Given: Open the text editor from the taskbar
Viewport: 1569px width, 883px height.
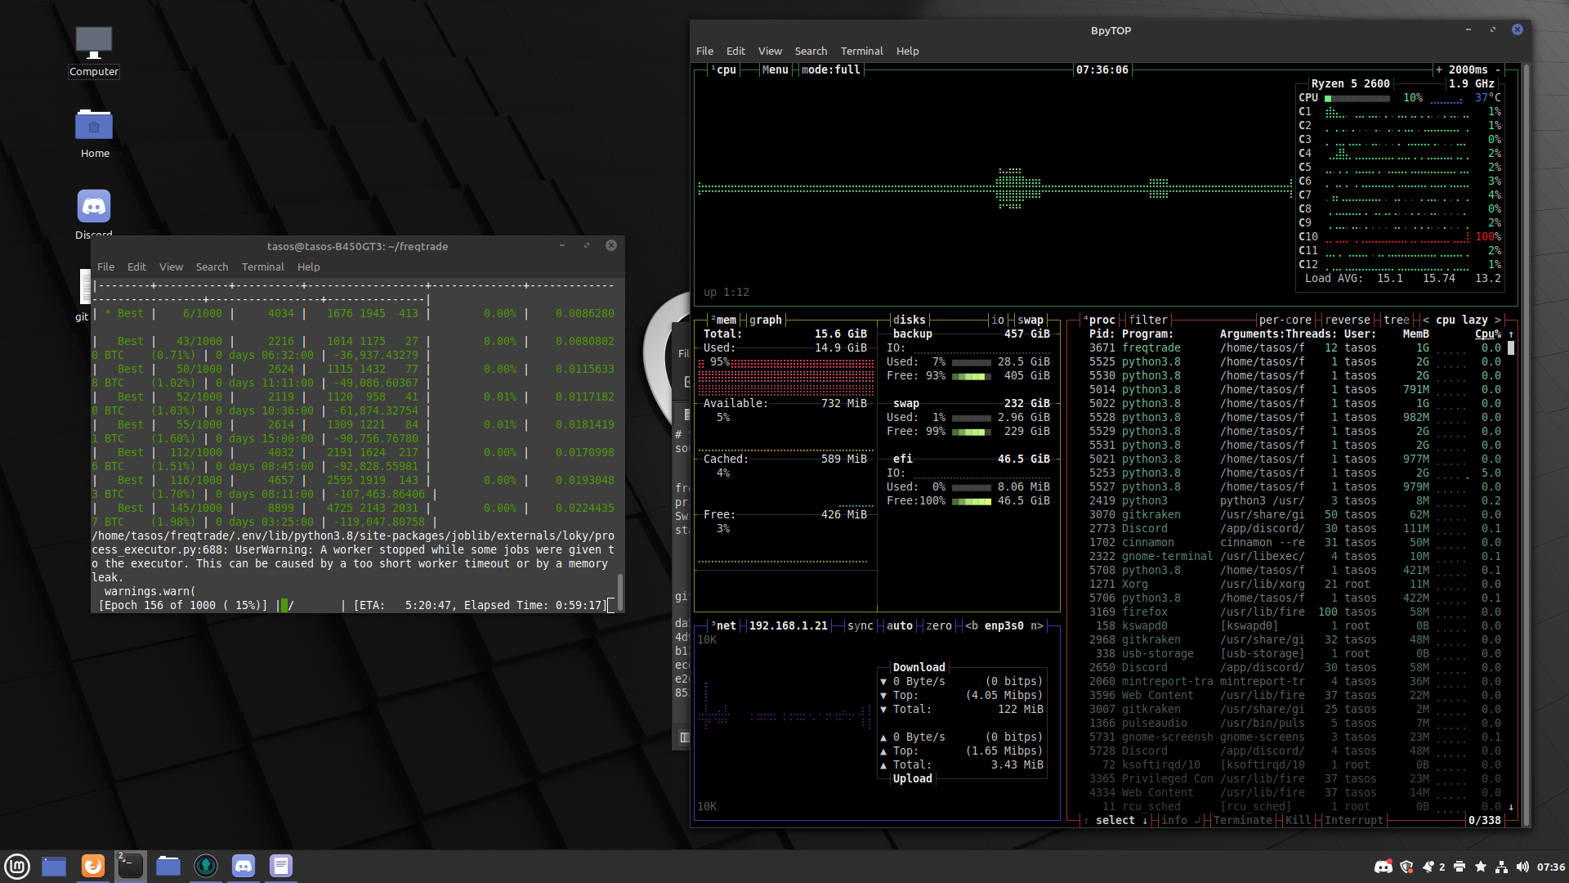Looking at the screenshot, I should coord(281,866).
